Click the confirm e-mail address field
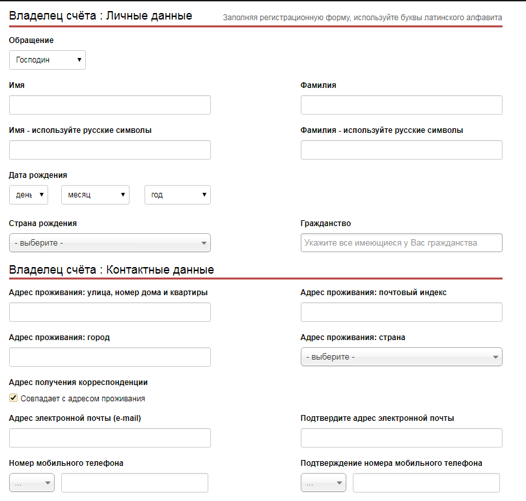 [x=401, y=438]
